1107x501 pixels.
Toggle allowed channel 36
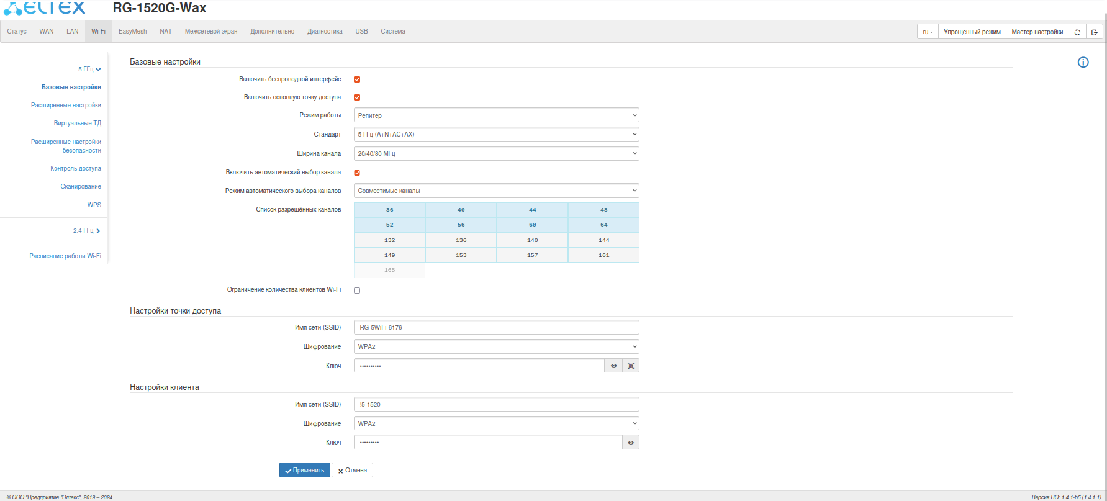[x=389, y=210]
